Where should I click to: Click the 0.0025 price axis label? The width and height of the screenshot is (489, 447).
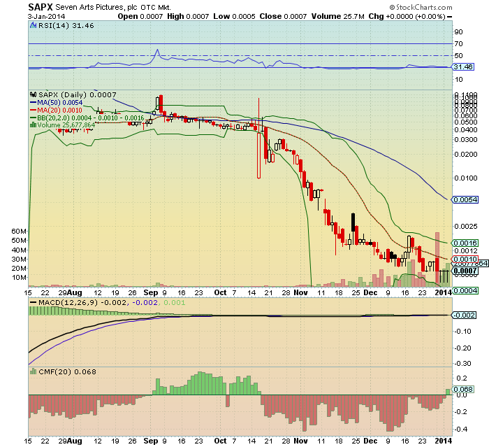tap(466, 226)
